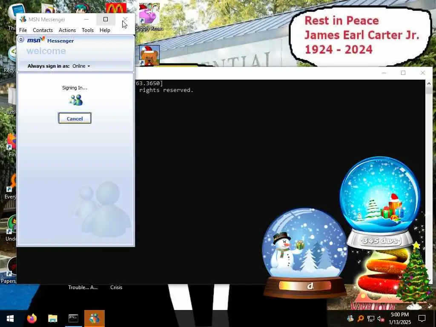Open the network status tray icon

tap(371, 318)
